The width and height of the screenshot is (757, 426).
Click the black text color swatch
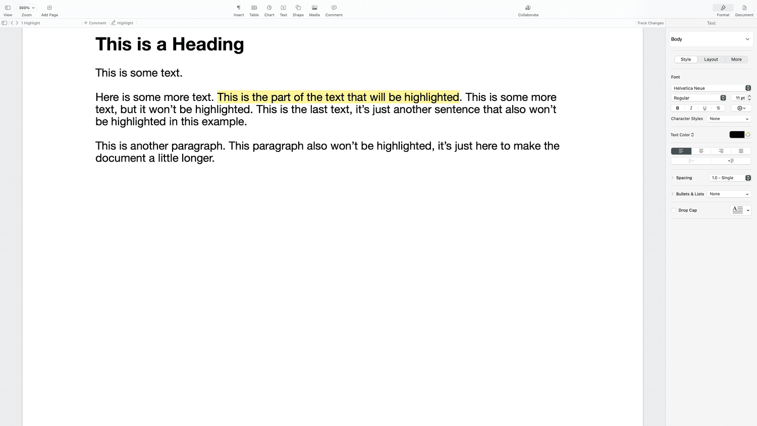(736, 135)
